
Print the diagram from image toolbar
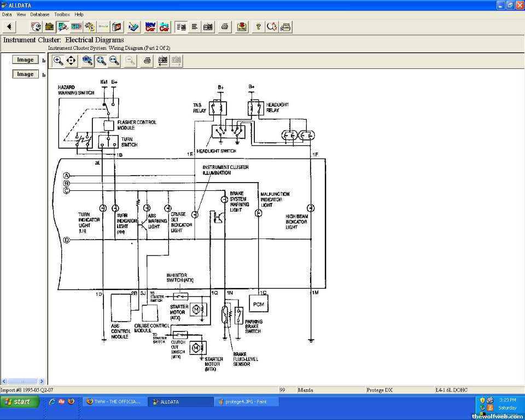coord(147,61)
